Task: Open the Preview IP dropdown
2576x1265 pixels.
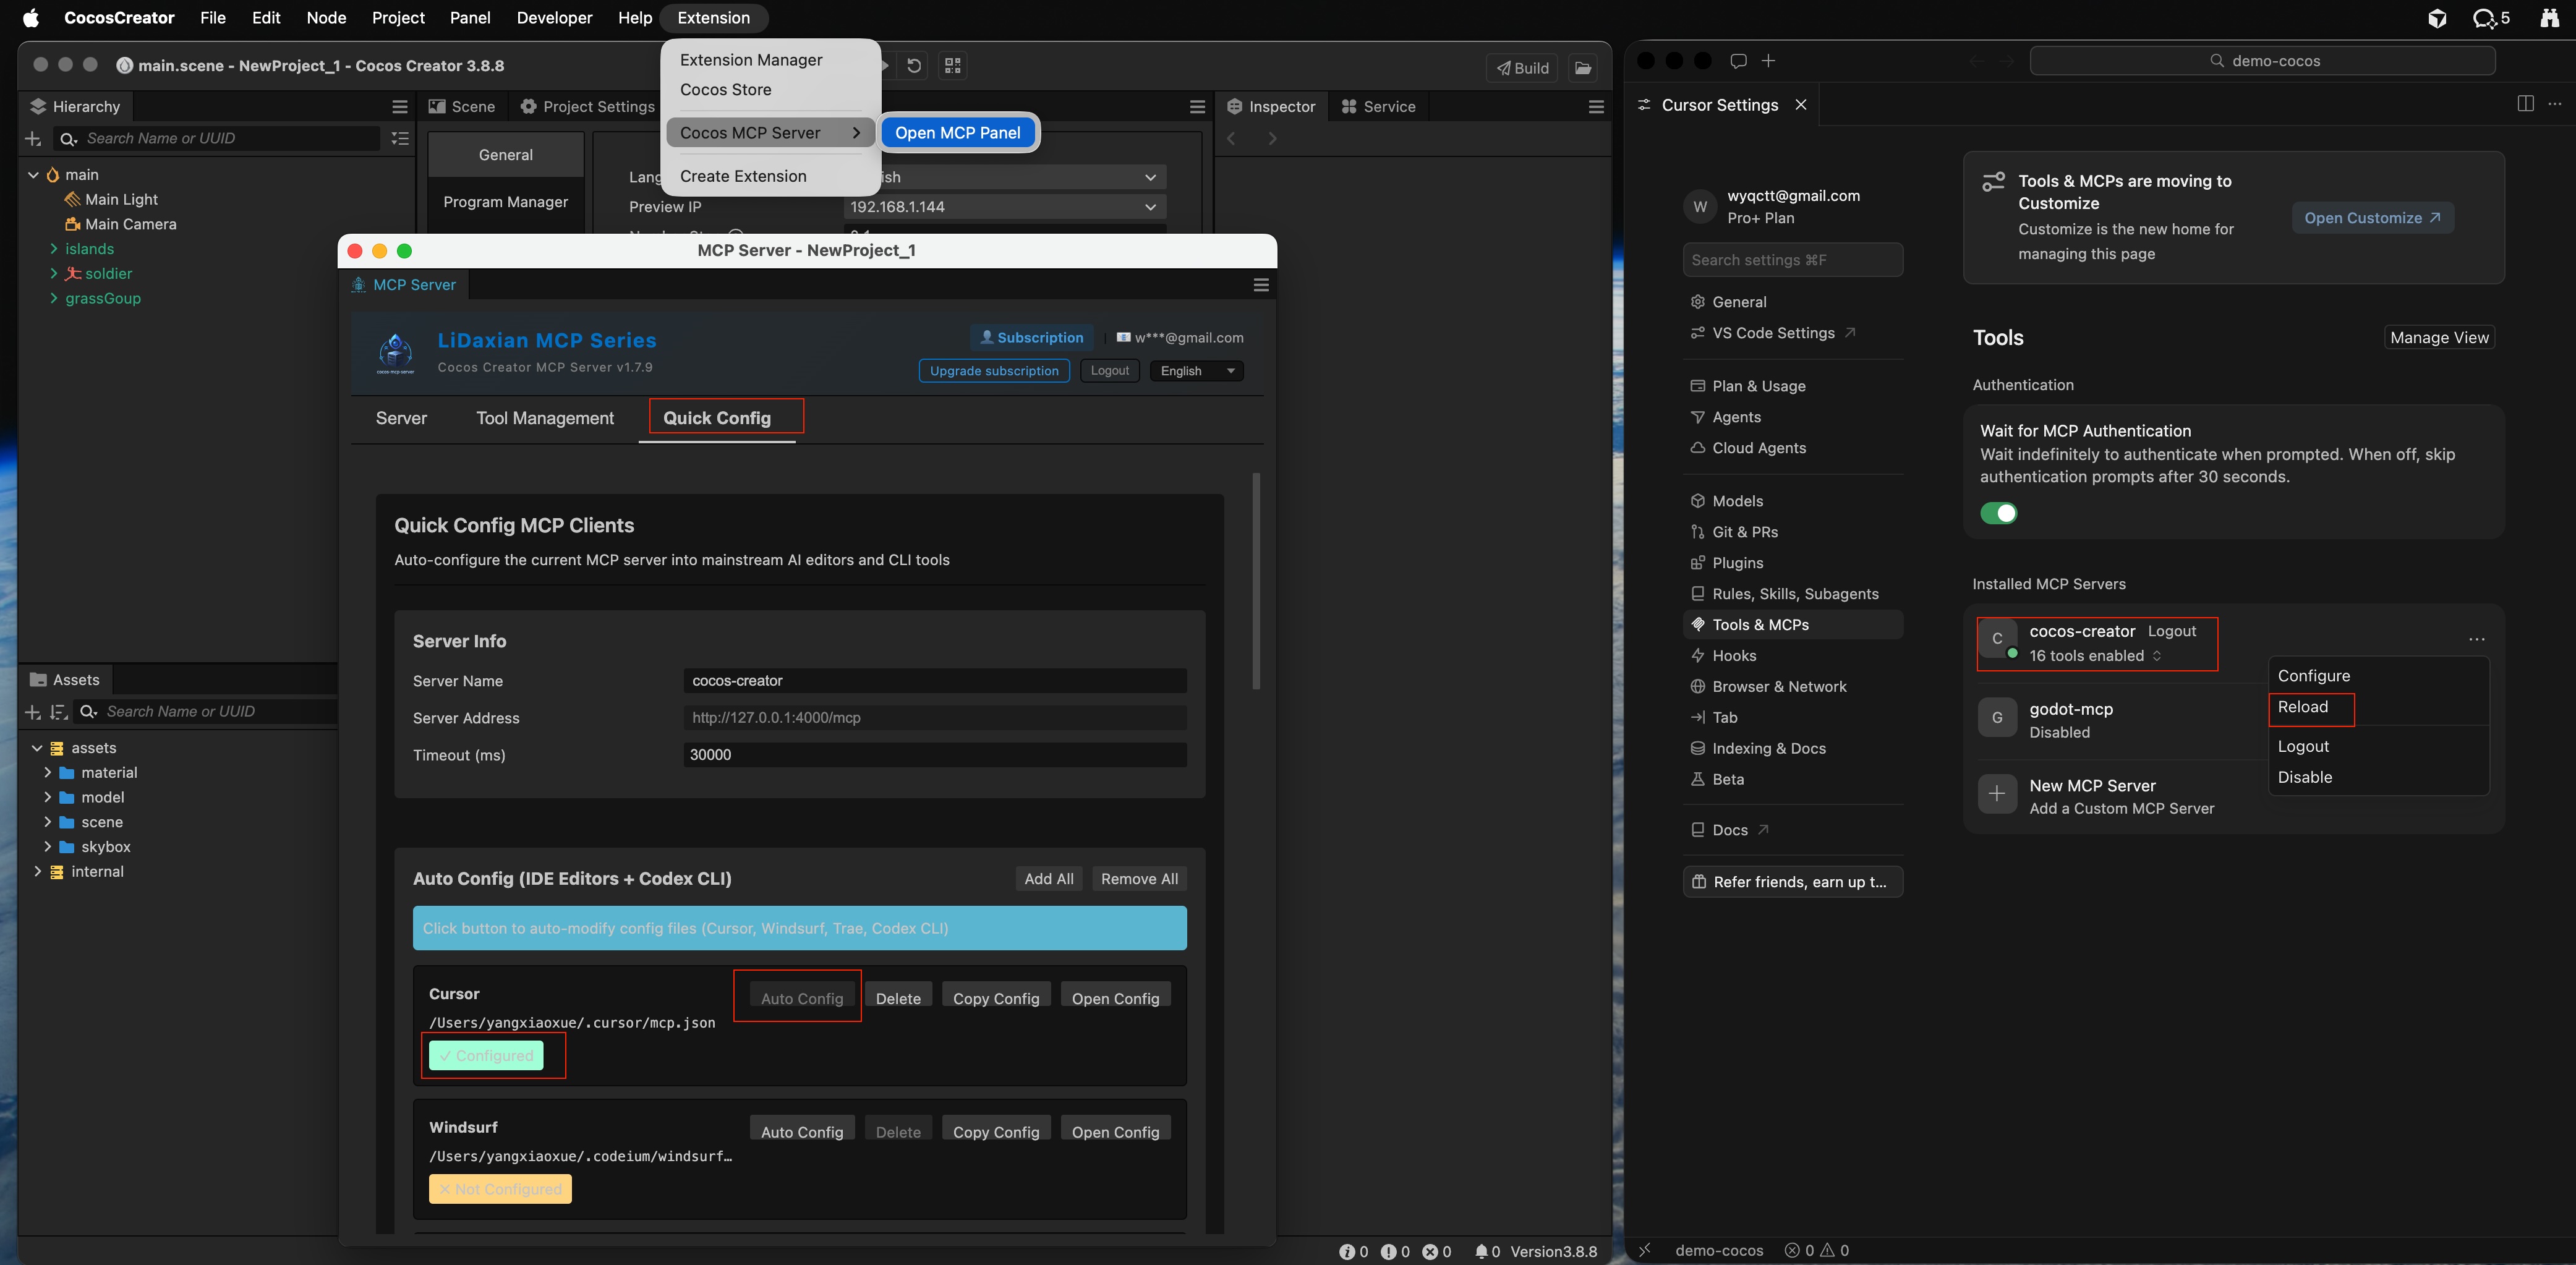Action: pos(1004,207)
